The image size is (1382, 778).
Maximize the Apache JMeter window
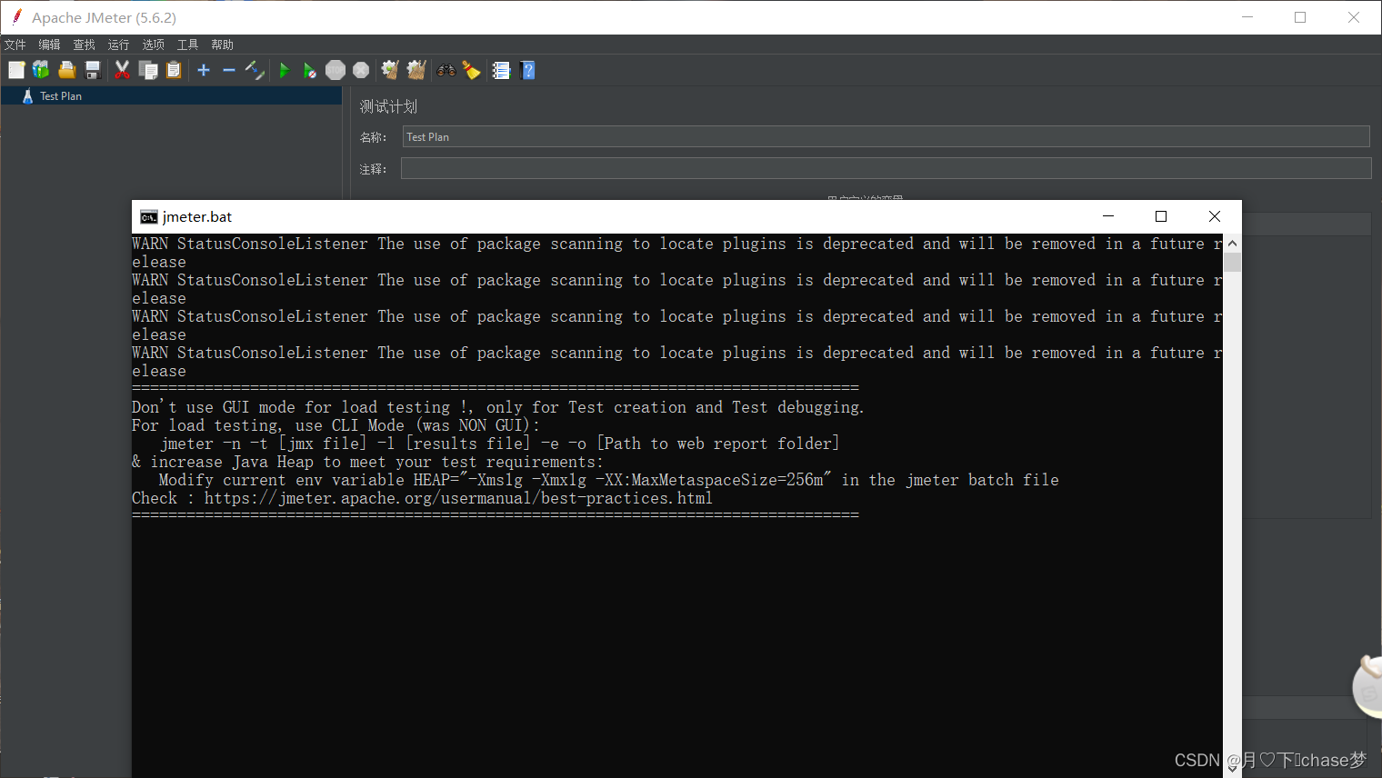click(x=1300, y=17)
